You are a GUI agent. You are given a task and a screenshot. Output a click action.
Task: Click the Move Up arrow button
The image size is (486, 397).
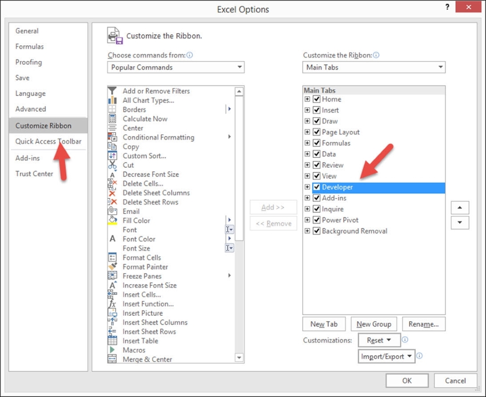(x=460, y=208)
